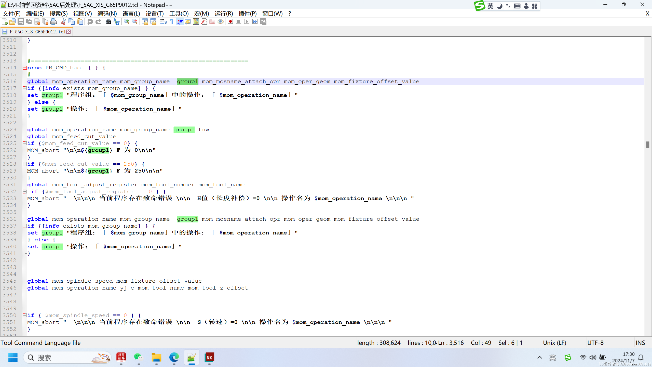
Task: Open the 语言(L) menu
Action: (x=131, y=14)
